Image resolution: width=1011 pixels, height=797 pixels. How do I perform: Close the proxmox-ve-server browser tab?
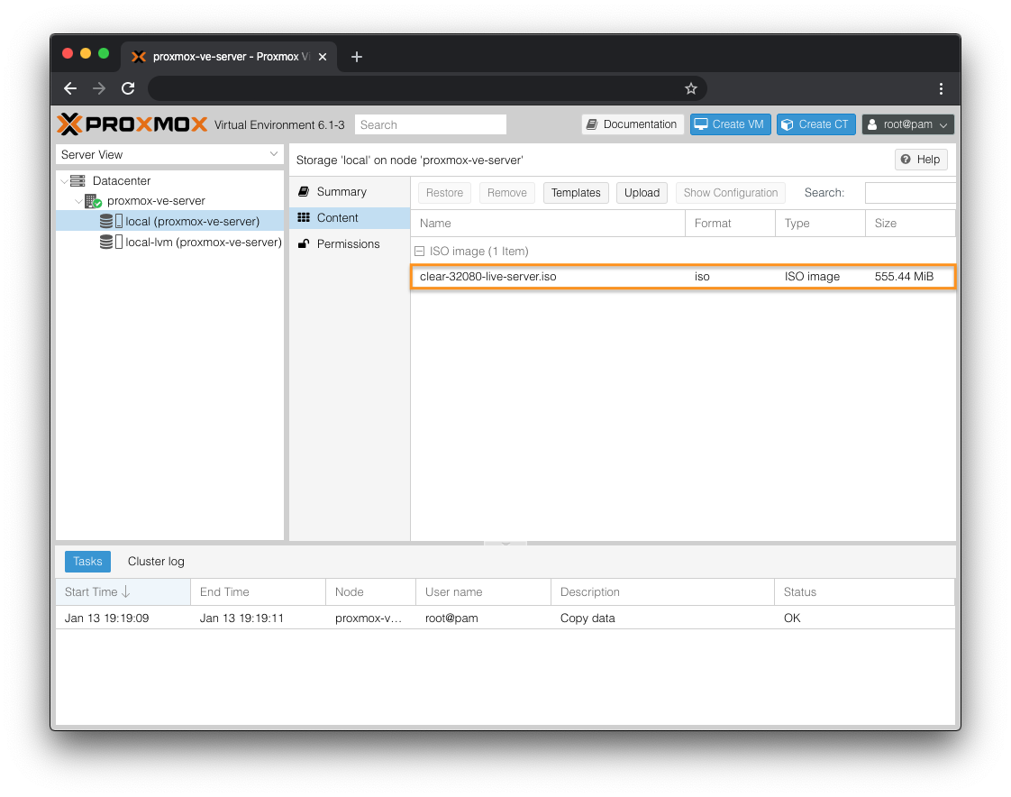click(323, 57)
